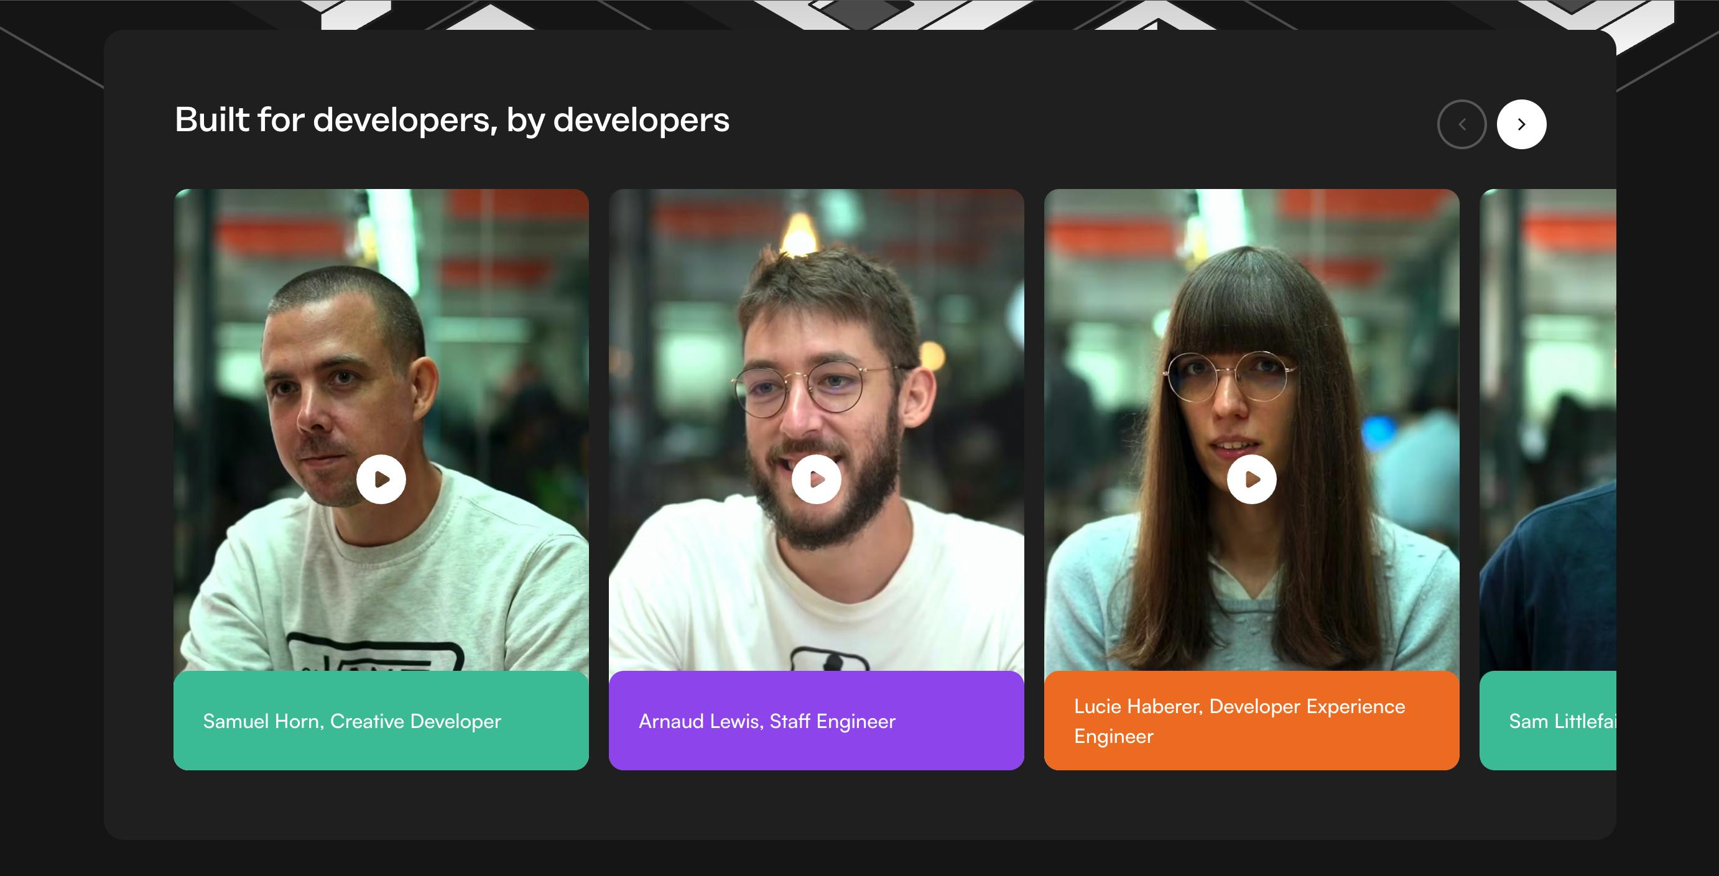This screenshot has height=876, width=1719.
Task: Go to previous carousel slide
Action: [1462, 124]
